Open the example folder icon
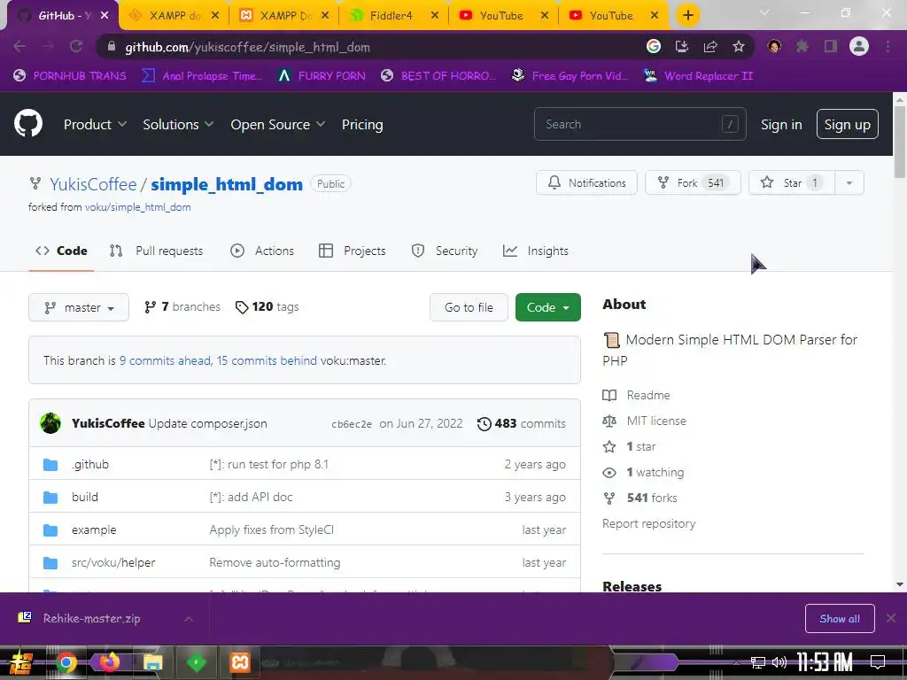The height and width of the screenshot is (680, 907). pos(50,530)
